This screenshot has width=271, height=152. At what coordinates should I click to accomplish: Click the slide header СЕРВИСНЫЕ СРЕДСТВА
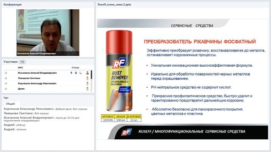click(192, 26)
